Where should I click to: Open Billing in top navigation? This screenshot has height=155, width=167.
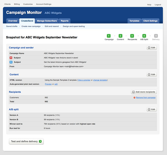pos(17,4)
